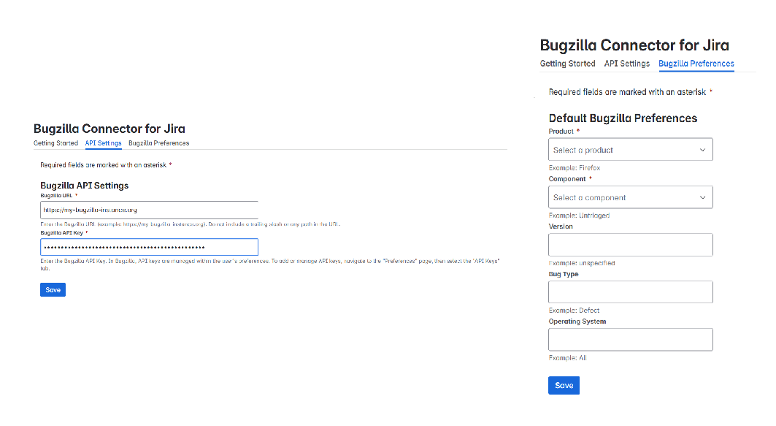The width and height of the screenshot is (776, 426).
Task: Focus the Operating System text field
Action: point(631,339)
